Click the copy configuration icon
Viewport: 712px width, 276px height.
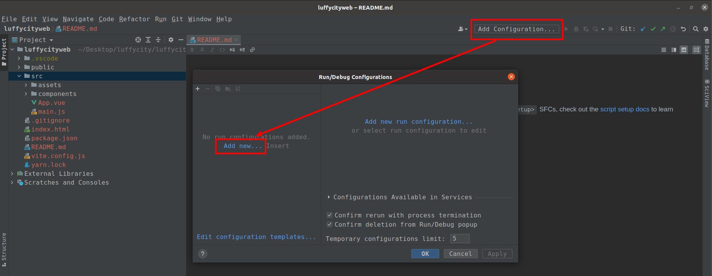(218, 89)
